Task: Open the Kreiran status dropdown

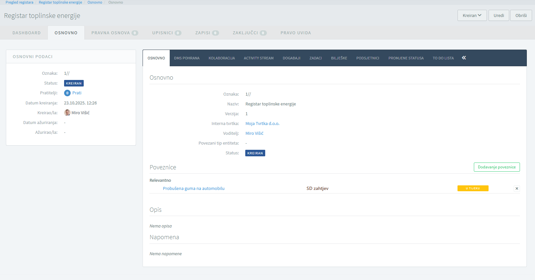Action: 472,15
